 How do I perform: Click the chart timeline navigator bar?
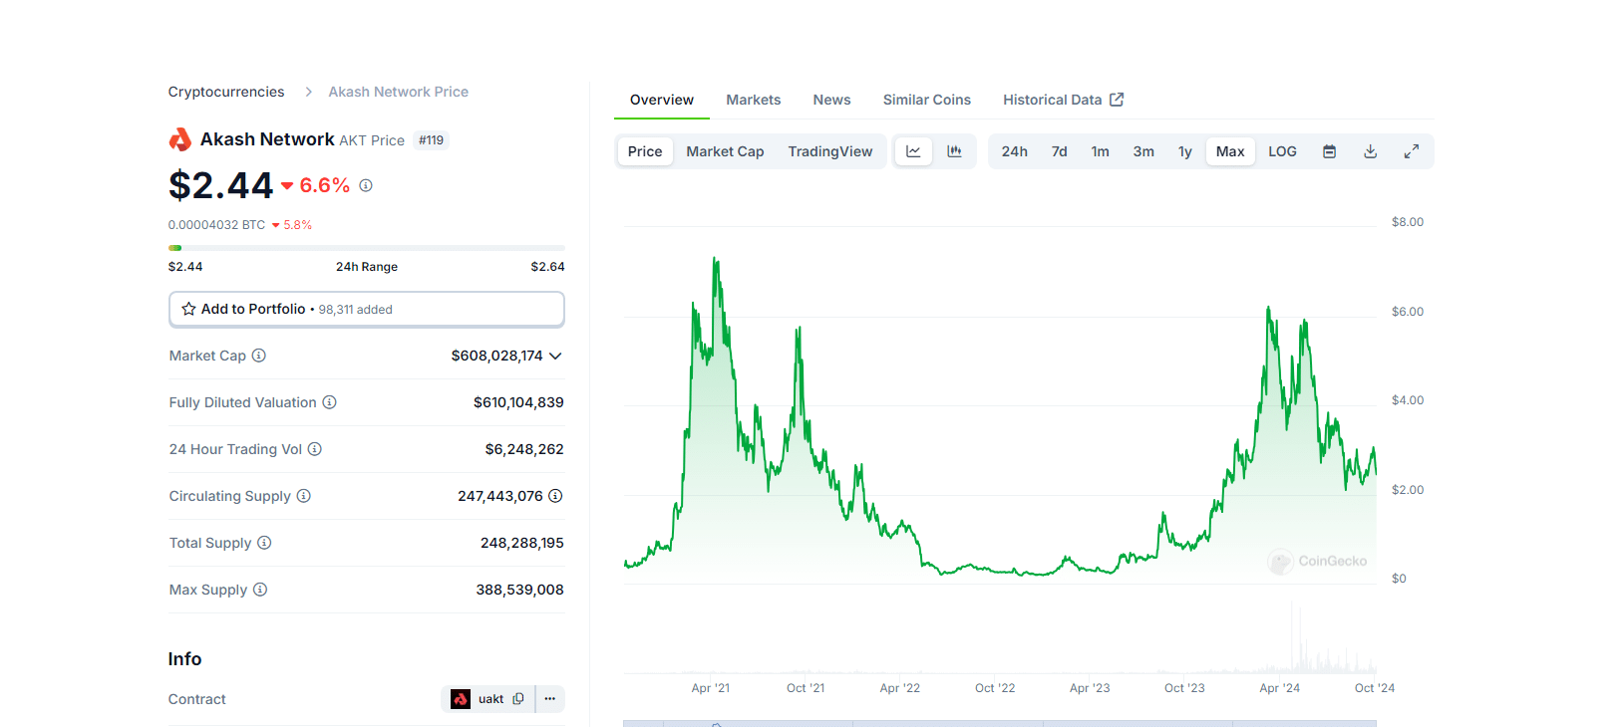tap(1000, 723)
